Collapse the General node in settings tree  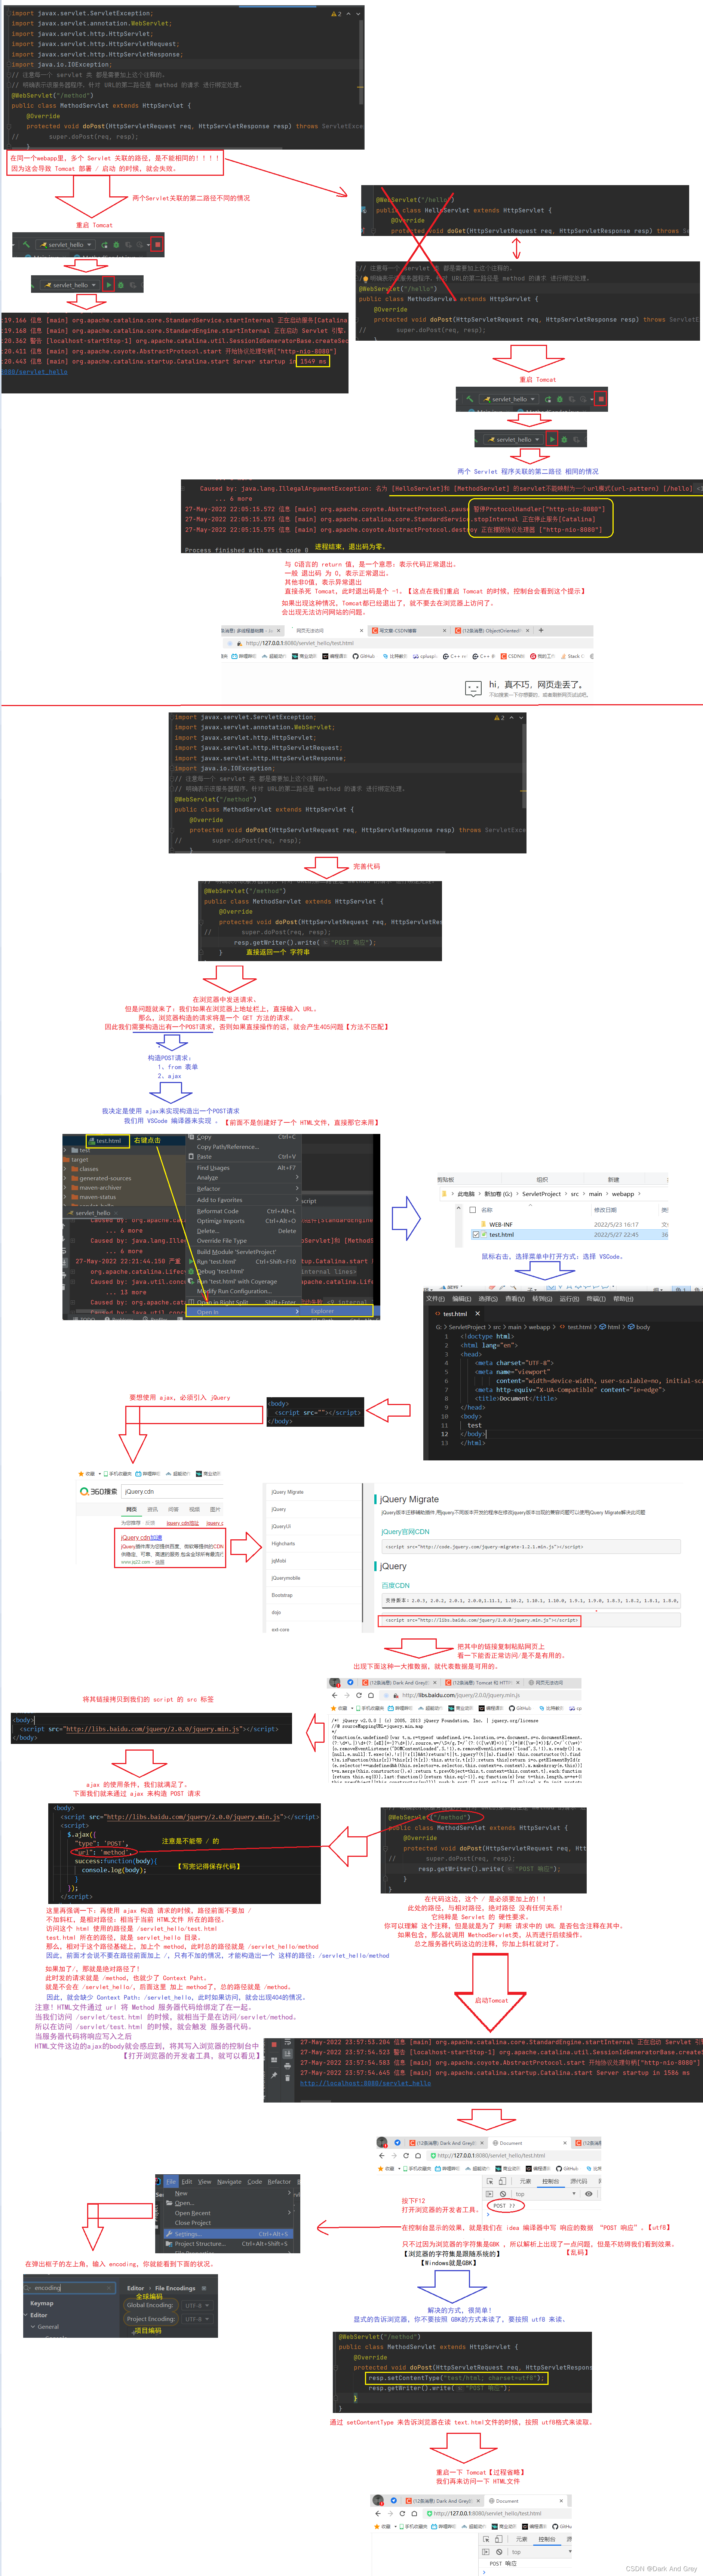[x=33, y=2327]
